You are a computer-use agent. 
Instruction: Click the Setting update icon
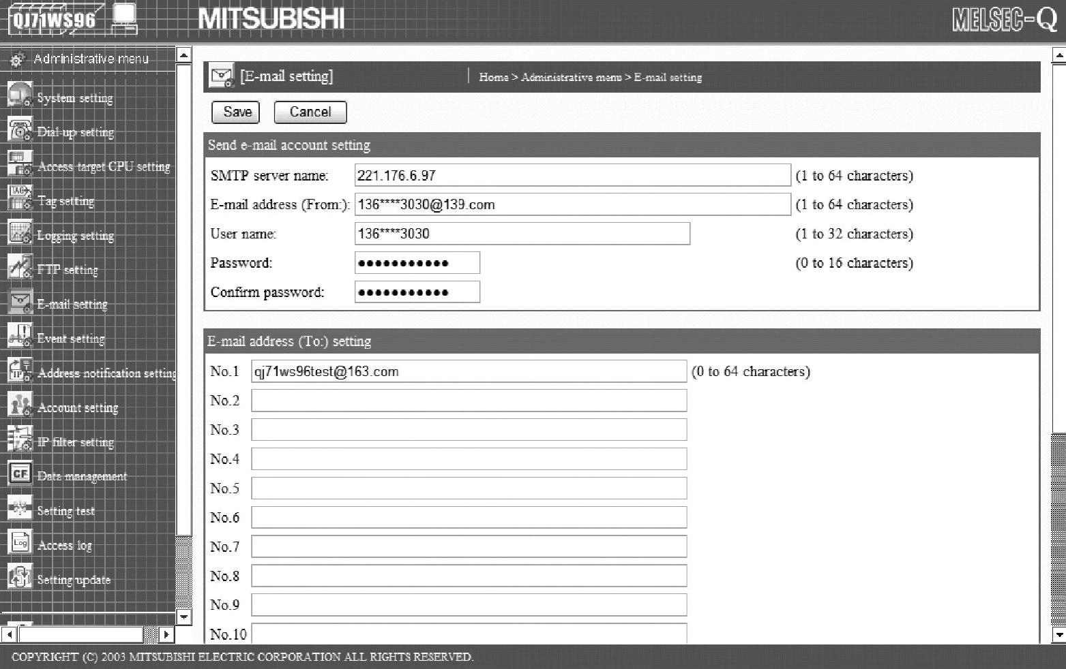pos(20,577)
